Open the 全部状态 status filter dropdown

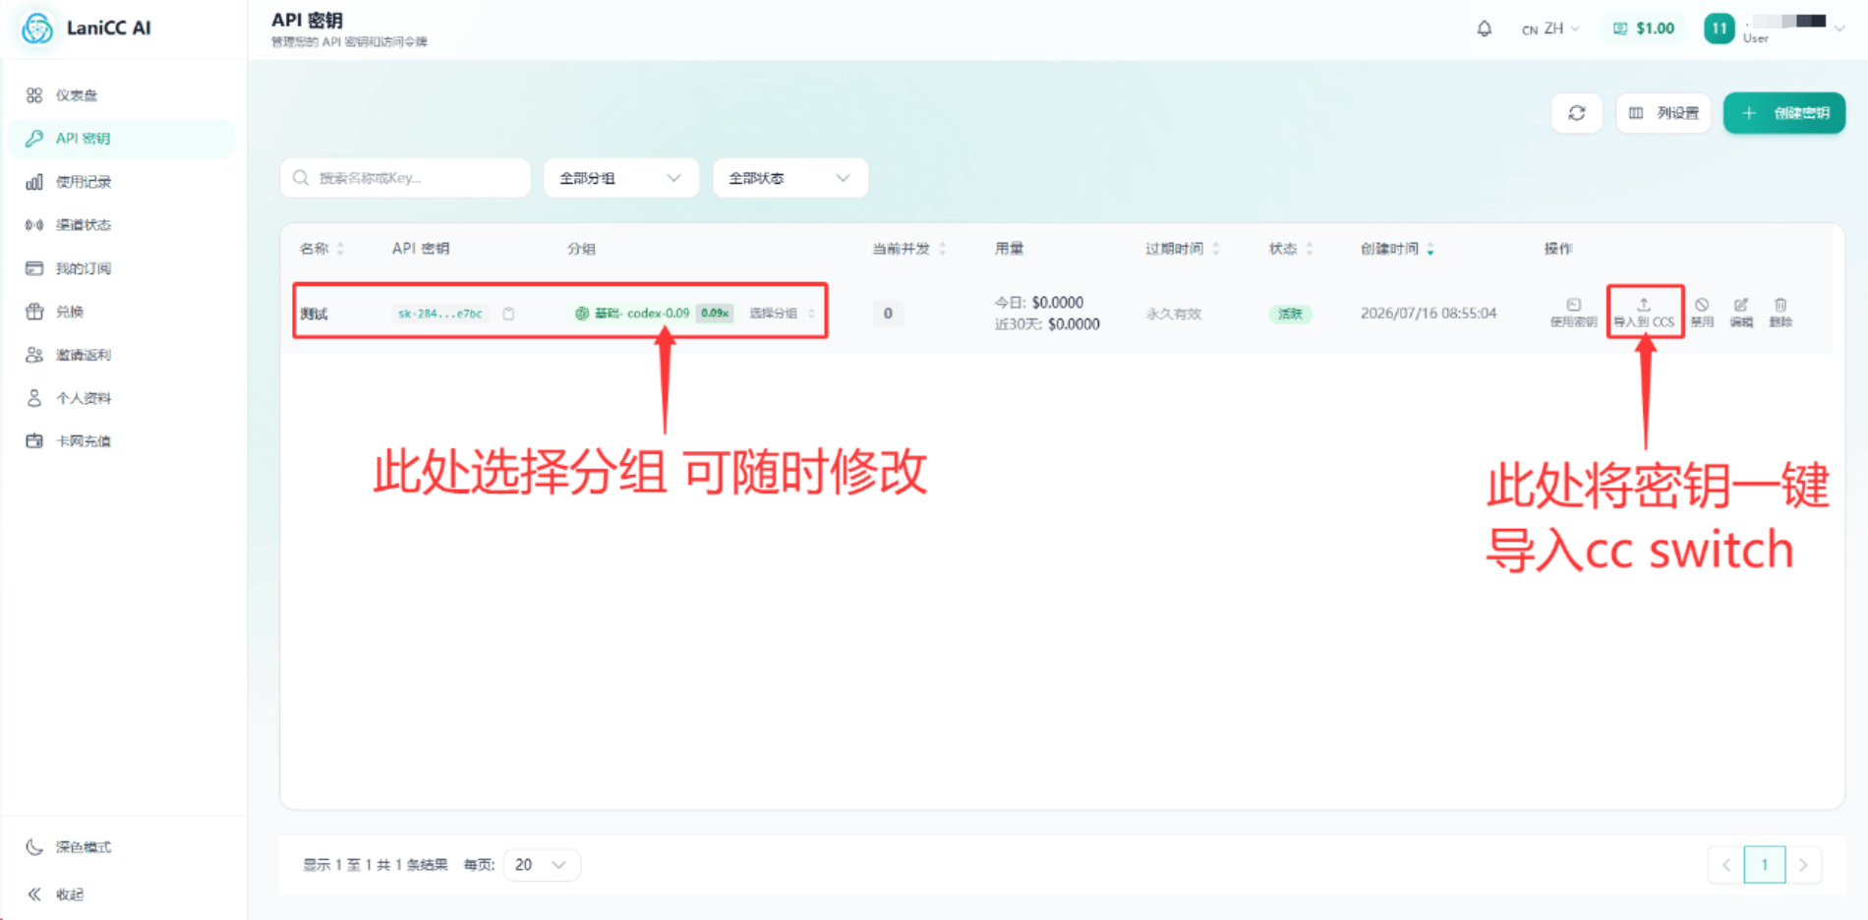pos(789,178)
